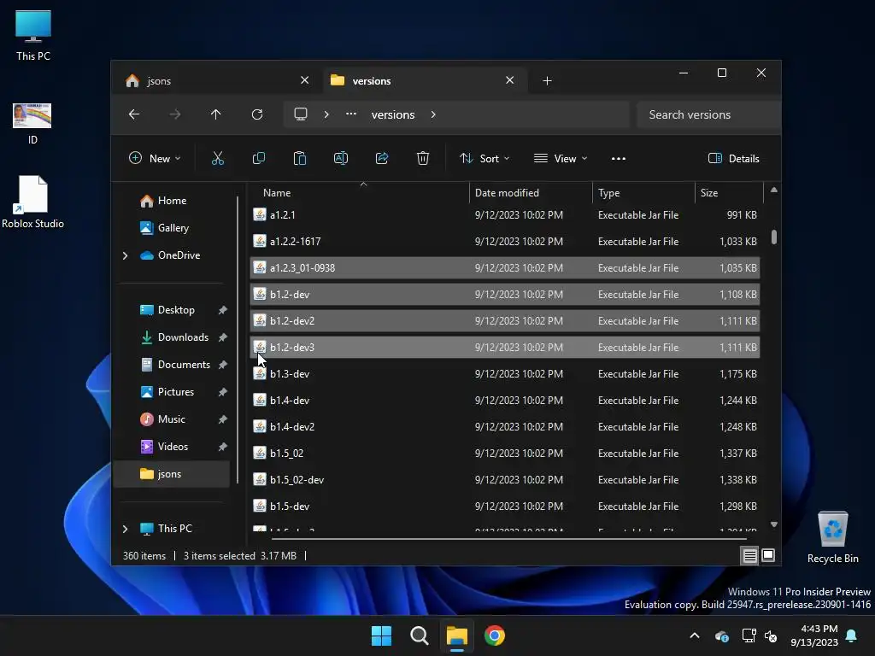Go up one folder level

click(216, 114)
